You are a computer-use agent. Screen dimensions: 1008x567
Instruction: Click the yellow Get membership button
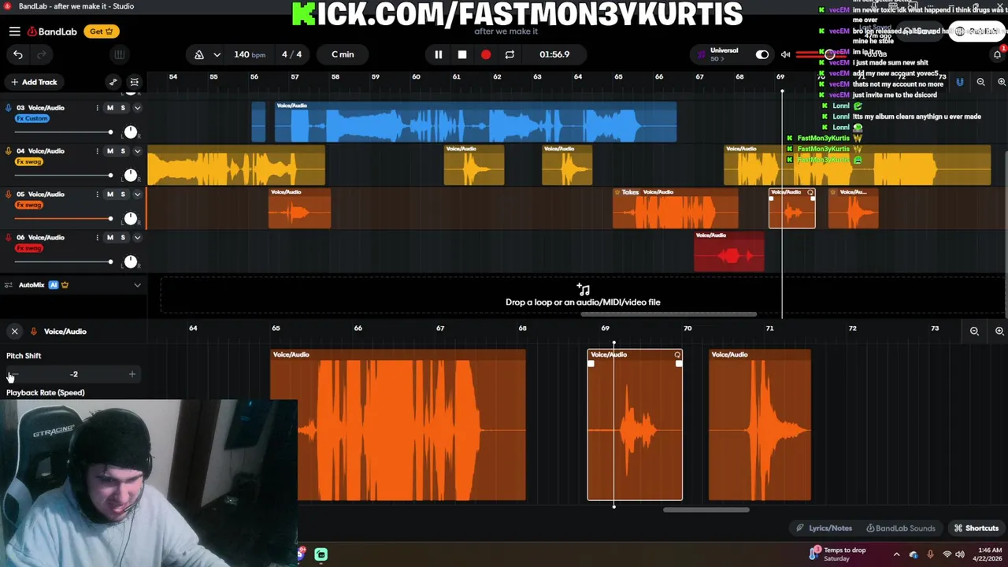(x=102, y=31)
